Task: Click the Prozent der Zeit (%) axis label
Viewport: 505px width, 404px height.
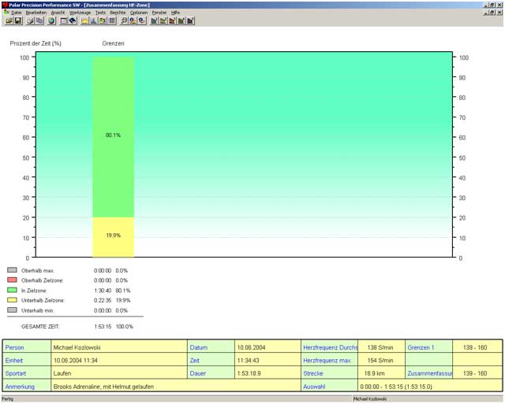Action: tap(36, 43)
